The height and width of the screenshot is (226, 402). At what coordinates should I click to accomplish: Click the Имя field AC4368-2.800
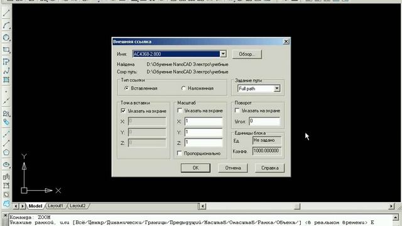click(x=177, y=54)
